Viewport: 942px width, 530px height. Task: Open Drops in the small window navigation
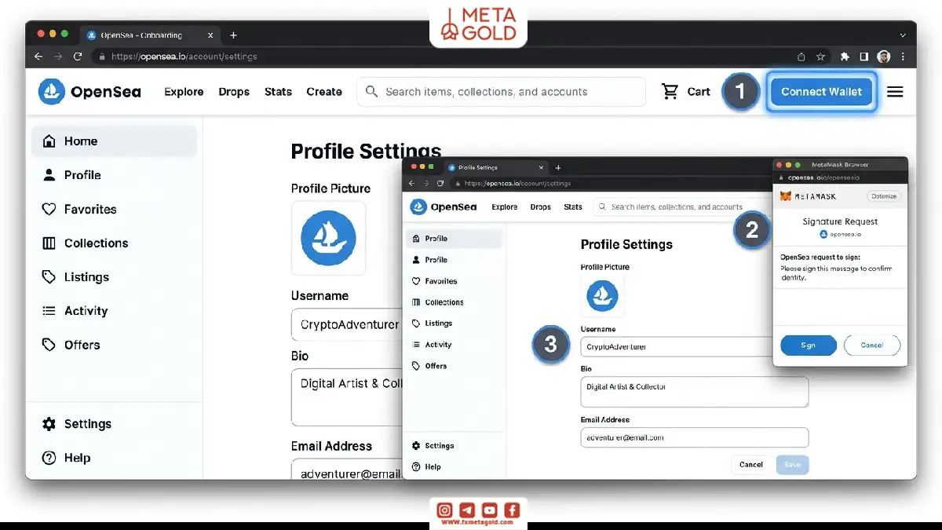[541, 207]
